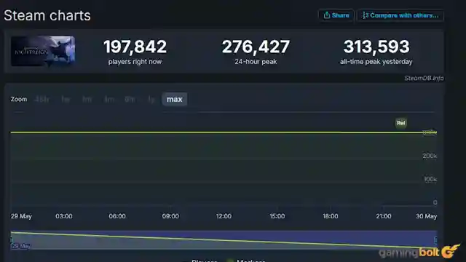This screenshot has width=466, height=262.
Task: Open Compare with others
Action: point(400,15)
